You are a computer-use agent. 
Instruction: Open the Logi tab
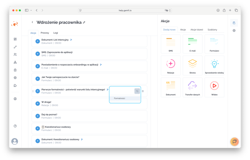(56, 33)
